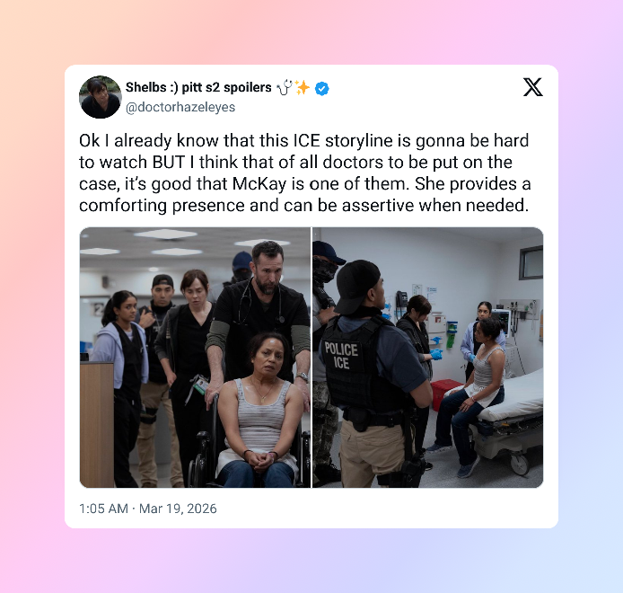Click the "POLICE ICE" vest lettering
The height and width of the screenshot is (593, 623).
coord(341,356)
